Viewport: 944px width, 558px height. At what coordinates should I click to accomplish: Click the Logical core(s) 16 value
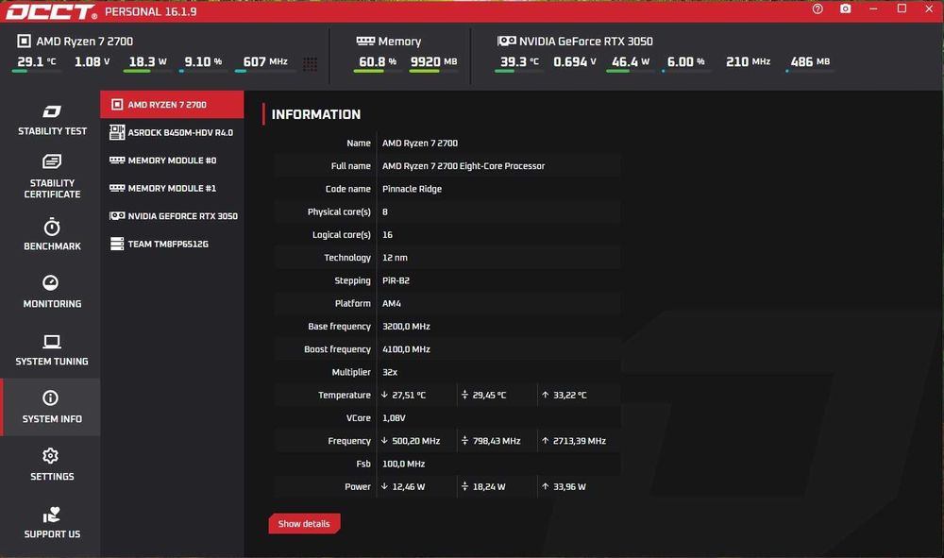(x=387, y=235)
